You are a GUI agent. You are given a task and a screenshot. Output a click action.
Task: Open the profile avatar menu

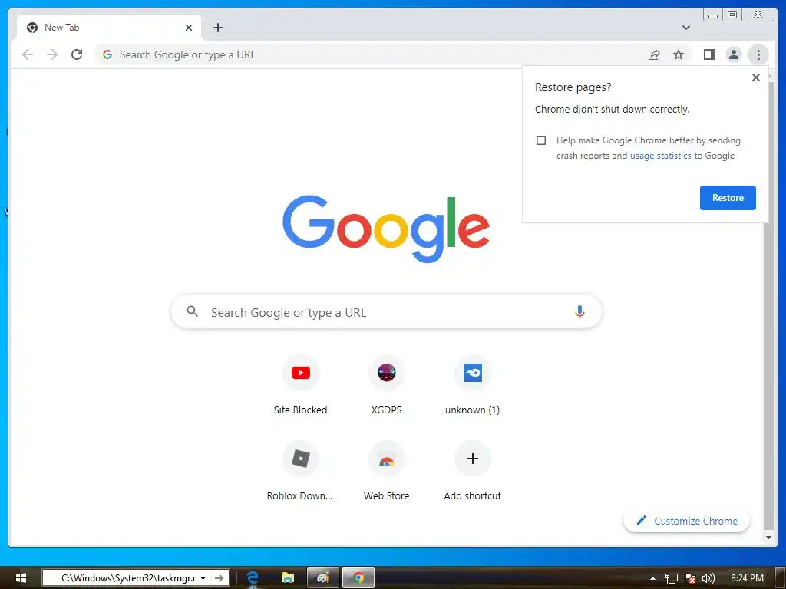click(x=733, y=54)
